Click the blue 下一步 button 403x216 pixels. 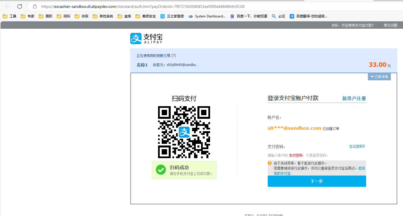click(317, 181)
